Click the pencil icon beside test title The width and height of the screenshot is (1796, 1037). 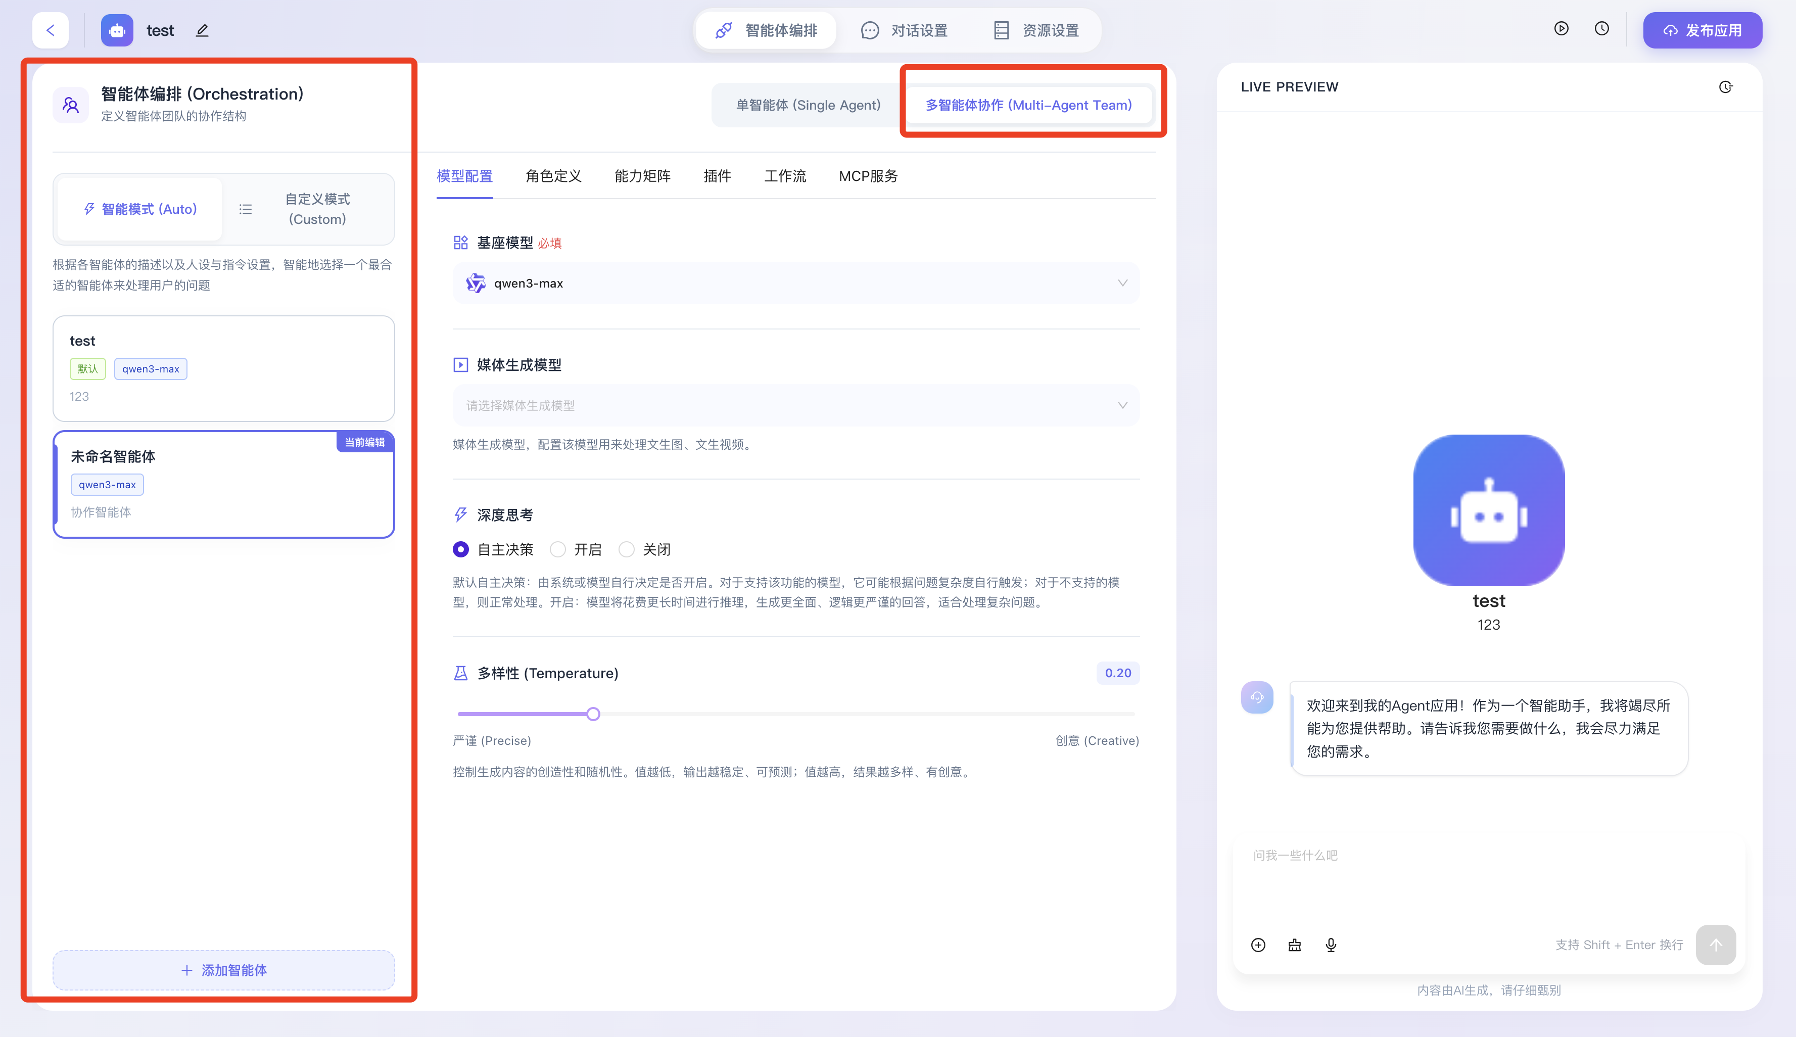(202, 31)
